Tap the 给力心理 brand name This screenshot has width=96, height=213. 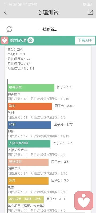18,40
